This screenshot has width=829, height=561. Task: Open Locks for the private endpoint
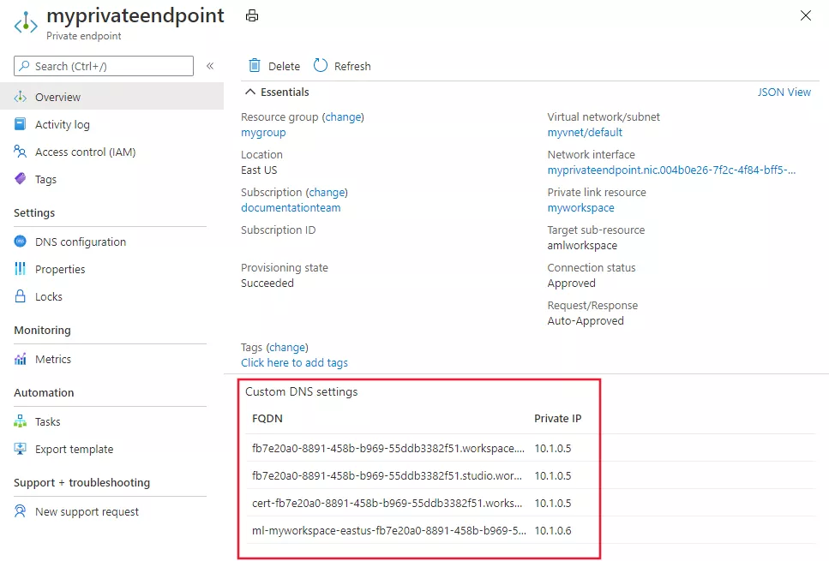pyautogui.click(x=50, y=295)
